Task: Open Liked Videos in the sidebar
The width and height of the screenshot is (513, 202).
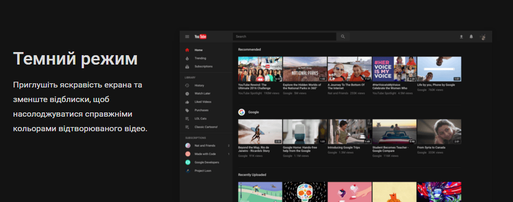Action: [203, 102]
